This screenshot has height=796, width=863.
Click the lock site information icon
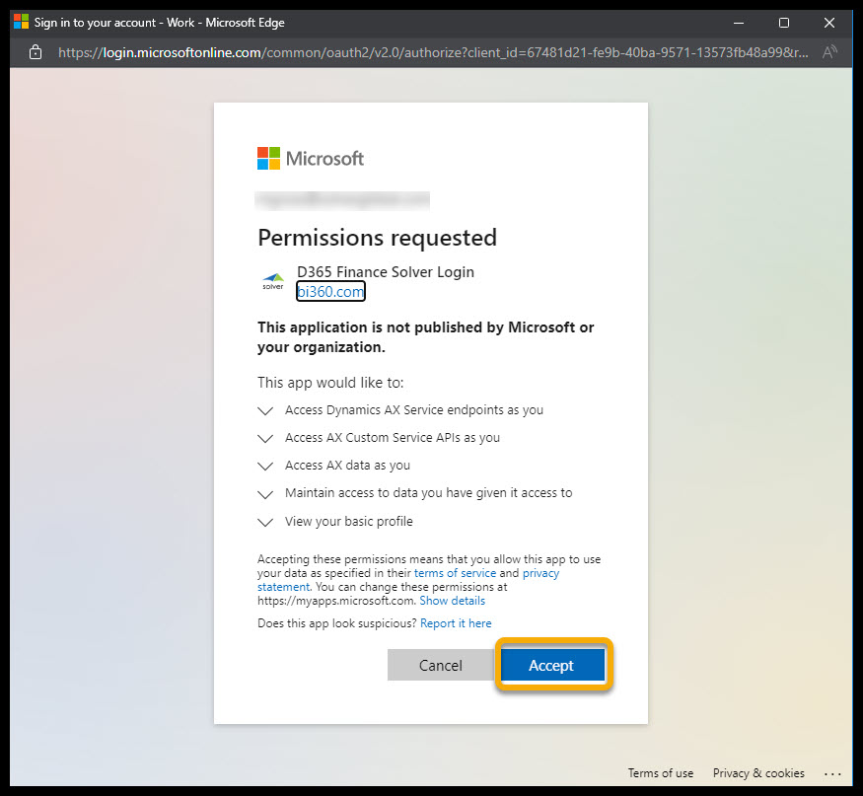click(x=36, y=52)
